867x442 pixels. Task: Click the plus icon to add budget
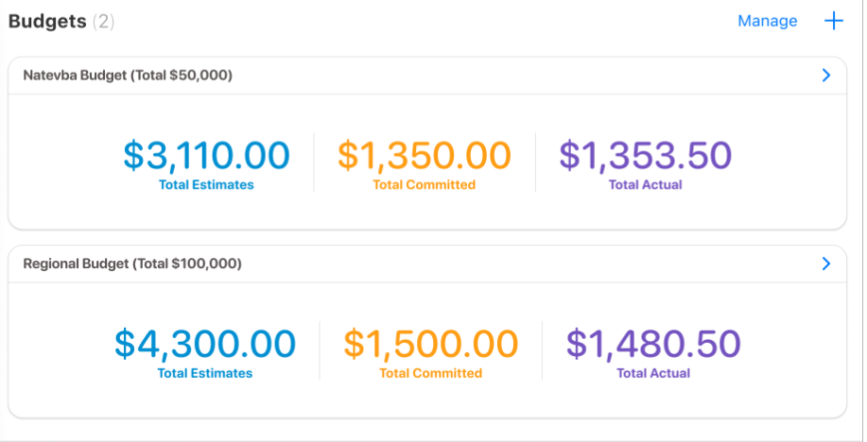(833, 21)
